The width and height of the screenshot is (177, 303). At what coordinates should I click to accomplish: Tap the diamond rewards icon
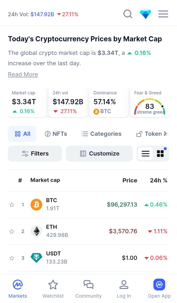click(x=145, y=14)
